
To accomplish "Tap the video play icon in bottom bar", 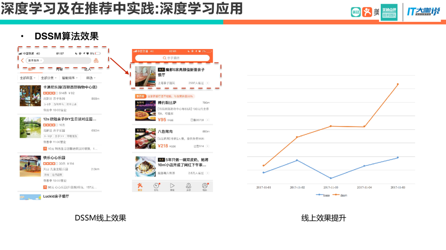I will (172, 187).
